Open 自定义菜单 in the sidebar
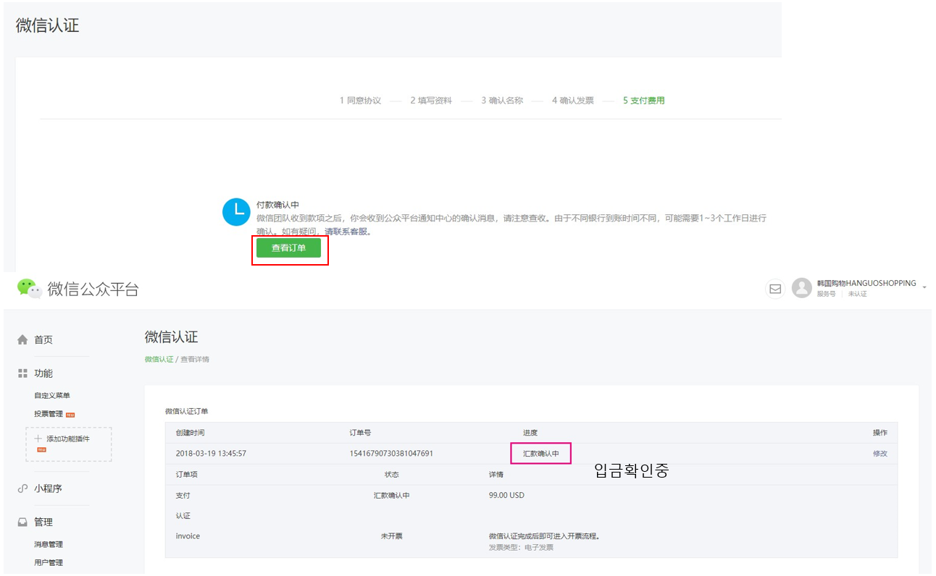Viewport: 936px width, 576px height. pos(52,395)
